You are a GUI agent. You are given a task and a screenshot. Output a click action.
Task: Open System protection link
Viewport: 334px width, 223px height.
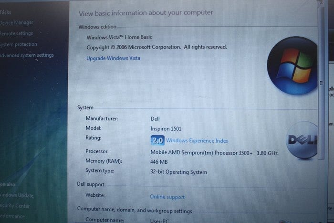[18, 44]
